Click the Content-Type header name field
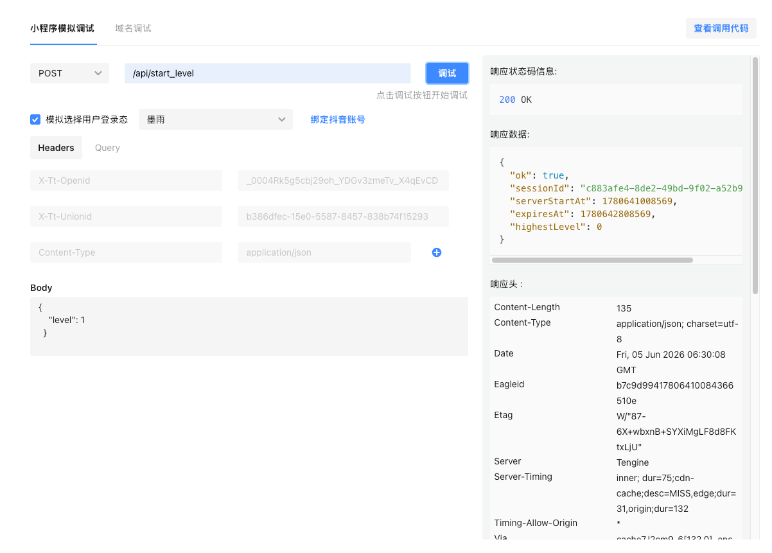 pyautogui.click(x=126, y=252)
